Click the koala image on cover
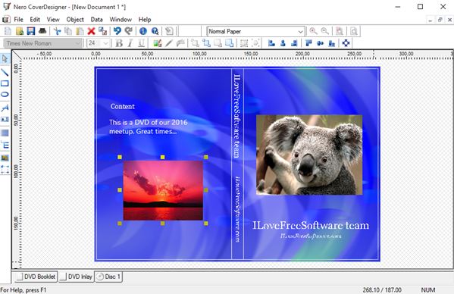This screenshot has height=294, width=454. (309, 155)
